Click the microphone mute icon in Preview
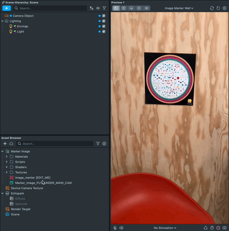This screenshot has width=229, height=231. point(115,228)
